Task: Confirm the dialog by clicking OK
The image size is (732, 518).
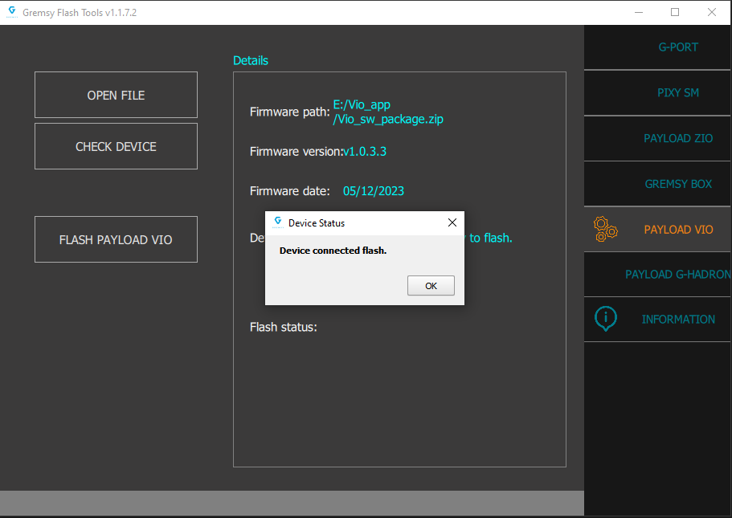Action: [x=431, y=286]
